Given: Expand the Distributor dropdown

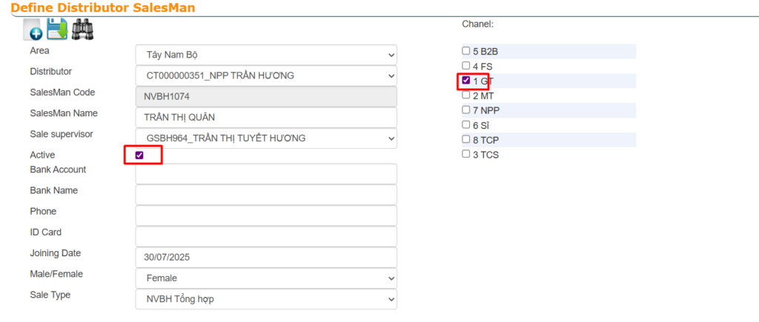Looking at the screenshot, I should pyautogui.click(x=266, y=76).
